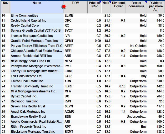Viewport: 165px width, 134px height.
Task: Sort by the Name column header
Action: pos(37,7)
